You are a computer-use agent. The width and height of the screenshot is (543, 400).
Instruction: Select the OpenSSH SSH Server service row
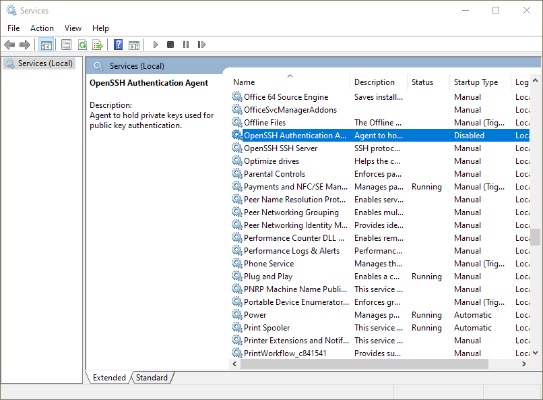pyautogui.click(x=280, y=148)
